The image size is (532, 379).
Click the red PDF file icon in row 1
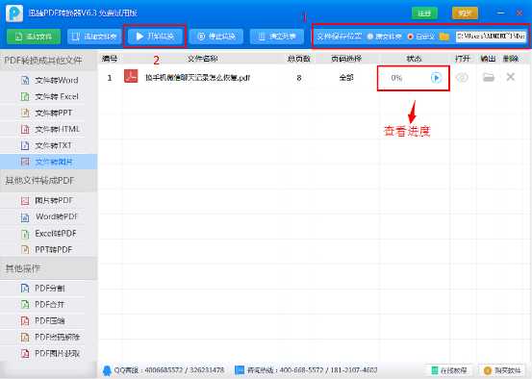[131, 76]
